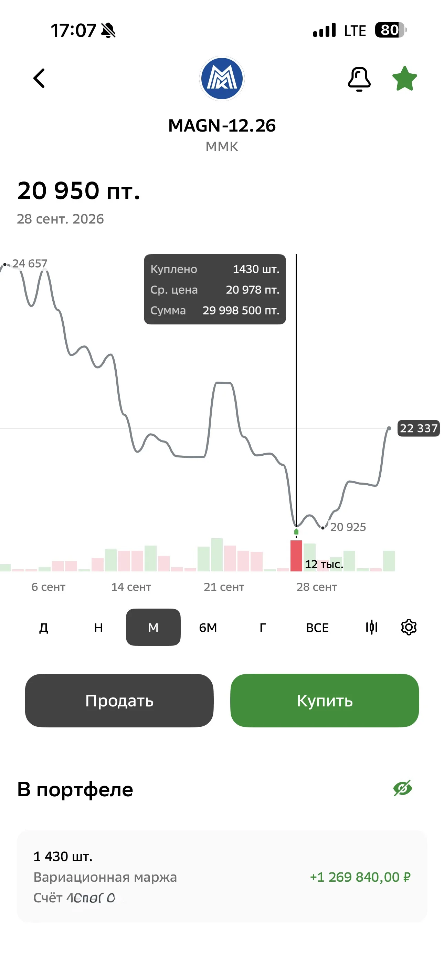Screen dimensions: 444x963
Task: Select the Н week period tab
Action: [x=98, y=627]
